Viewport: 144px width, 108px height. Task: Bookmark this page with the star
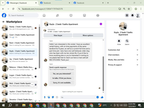(129, 9)
